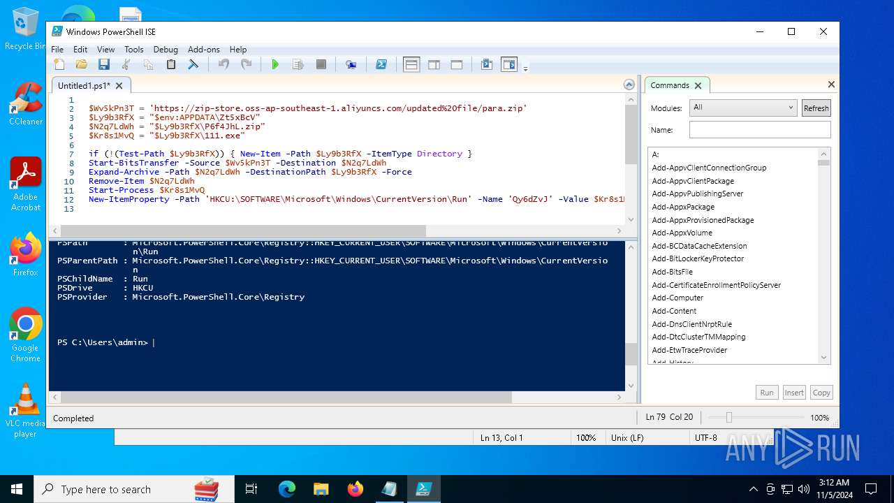Open Firefox from taskbar
This screenshot has width=894, height=503.
pyautogui.click(x=356, y=489)
